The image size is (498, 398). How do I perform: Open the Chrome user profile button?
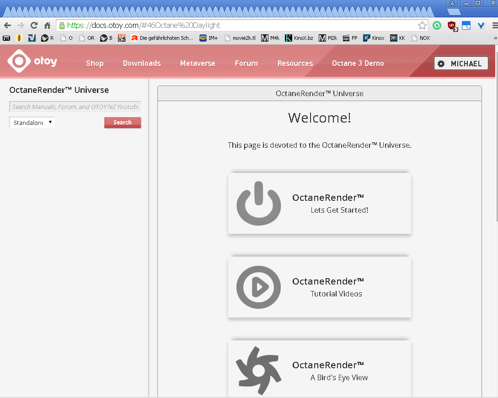tap(452, 3)
